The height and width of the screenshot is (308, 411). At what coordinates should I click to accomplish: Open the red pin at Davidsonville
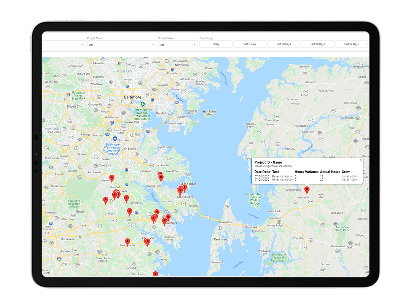coord(127,242)
